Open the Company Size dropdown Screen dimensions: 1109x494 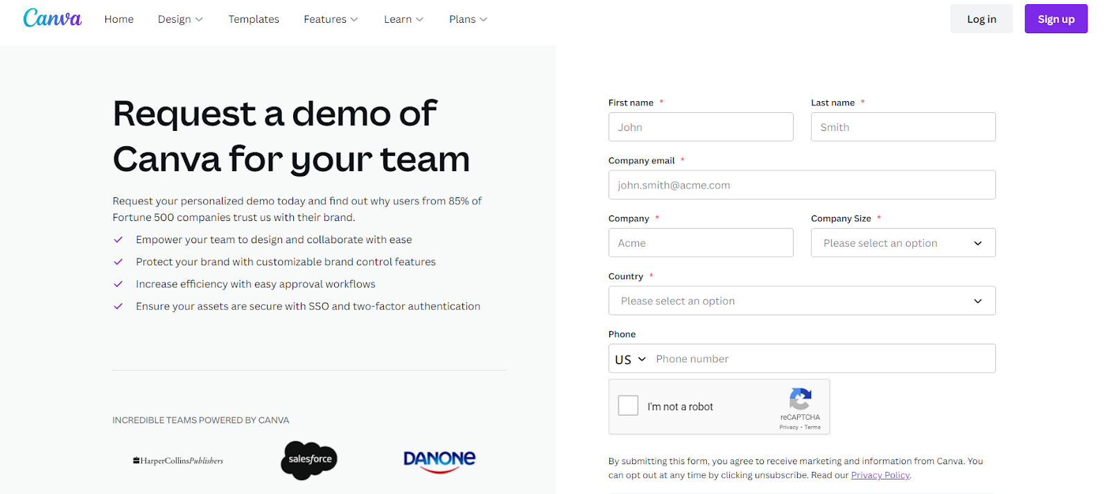[x=903, y=242]
